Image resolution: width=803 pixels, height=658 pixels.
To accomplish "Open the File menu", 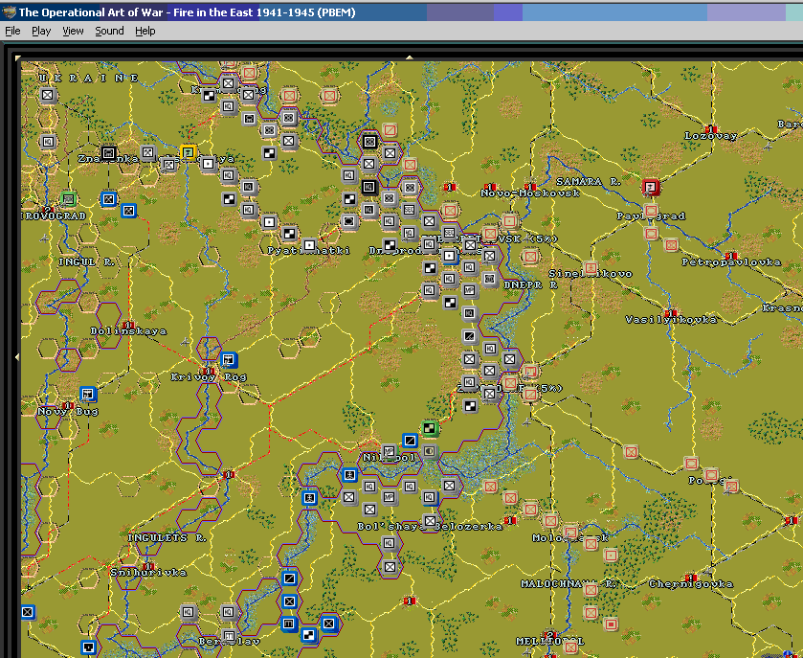I will [x=12, y=31].
